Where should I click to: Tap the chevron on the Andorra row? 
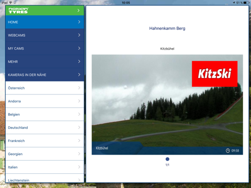click(x=79, y=101)
